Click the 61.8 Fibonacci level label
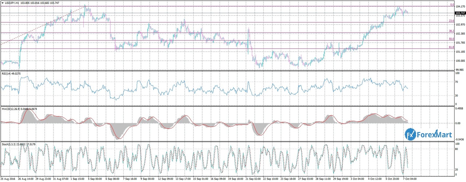The height and width of the screenshot is (182, 466). [452, 47]
